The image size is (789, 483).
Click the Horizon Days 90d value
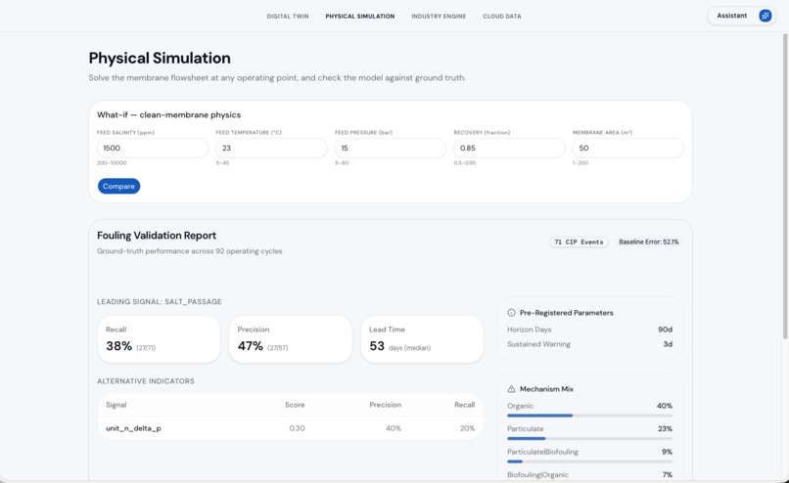click(666, 329)
